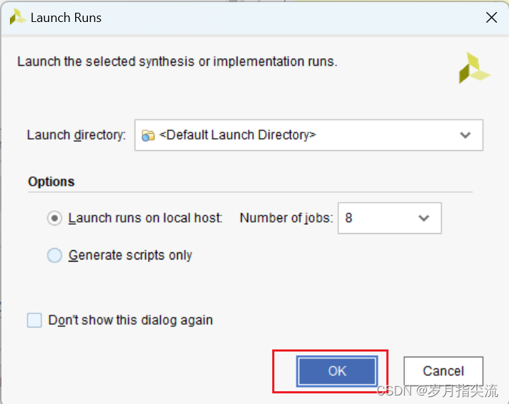Click the Vivado logo in the title bar
Image resolution: width=509 pixels, height=404 pixels.
18,18
